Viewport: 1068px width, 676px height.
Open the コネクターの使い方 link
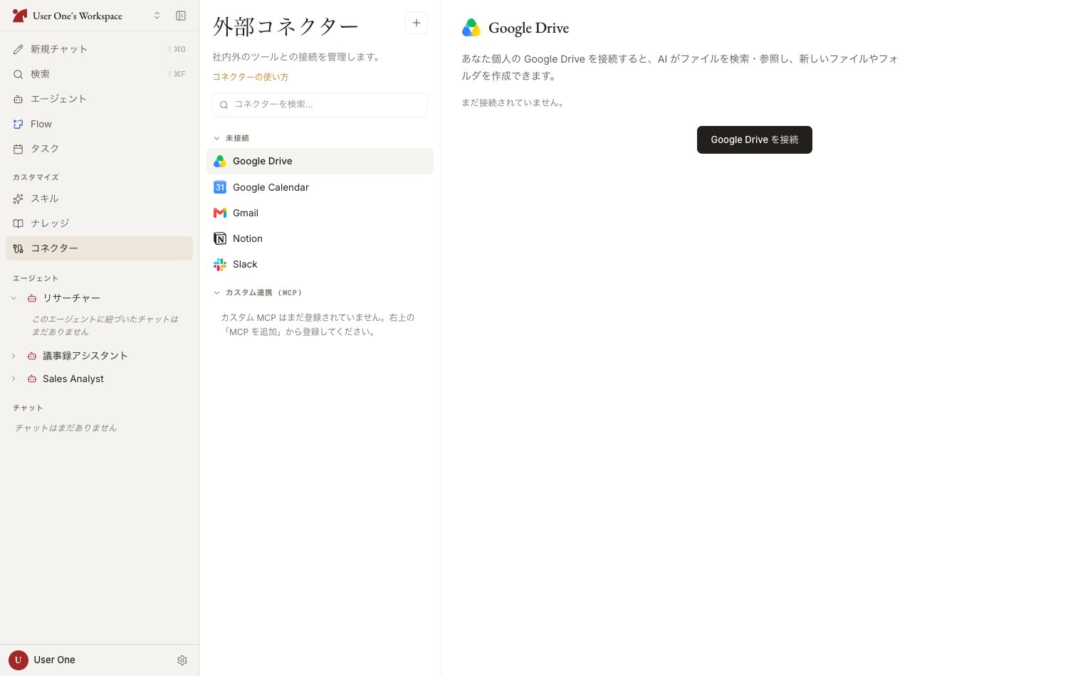251,77
